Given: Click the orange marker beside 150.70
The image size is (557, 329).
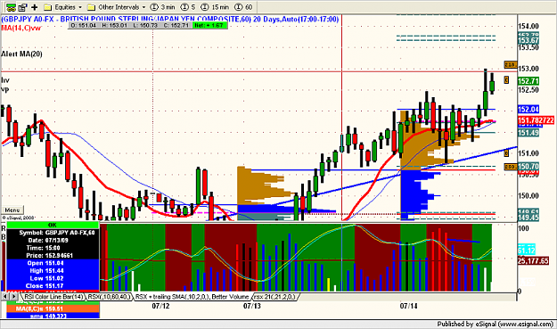Looking at the screenshot, I should coord(511,167).
